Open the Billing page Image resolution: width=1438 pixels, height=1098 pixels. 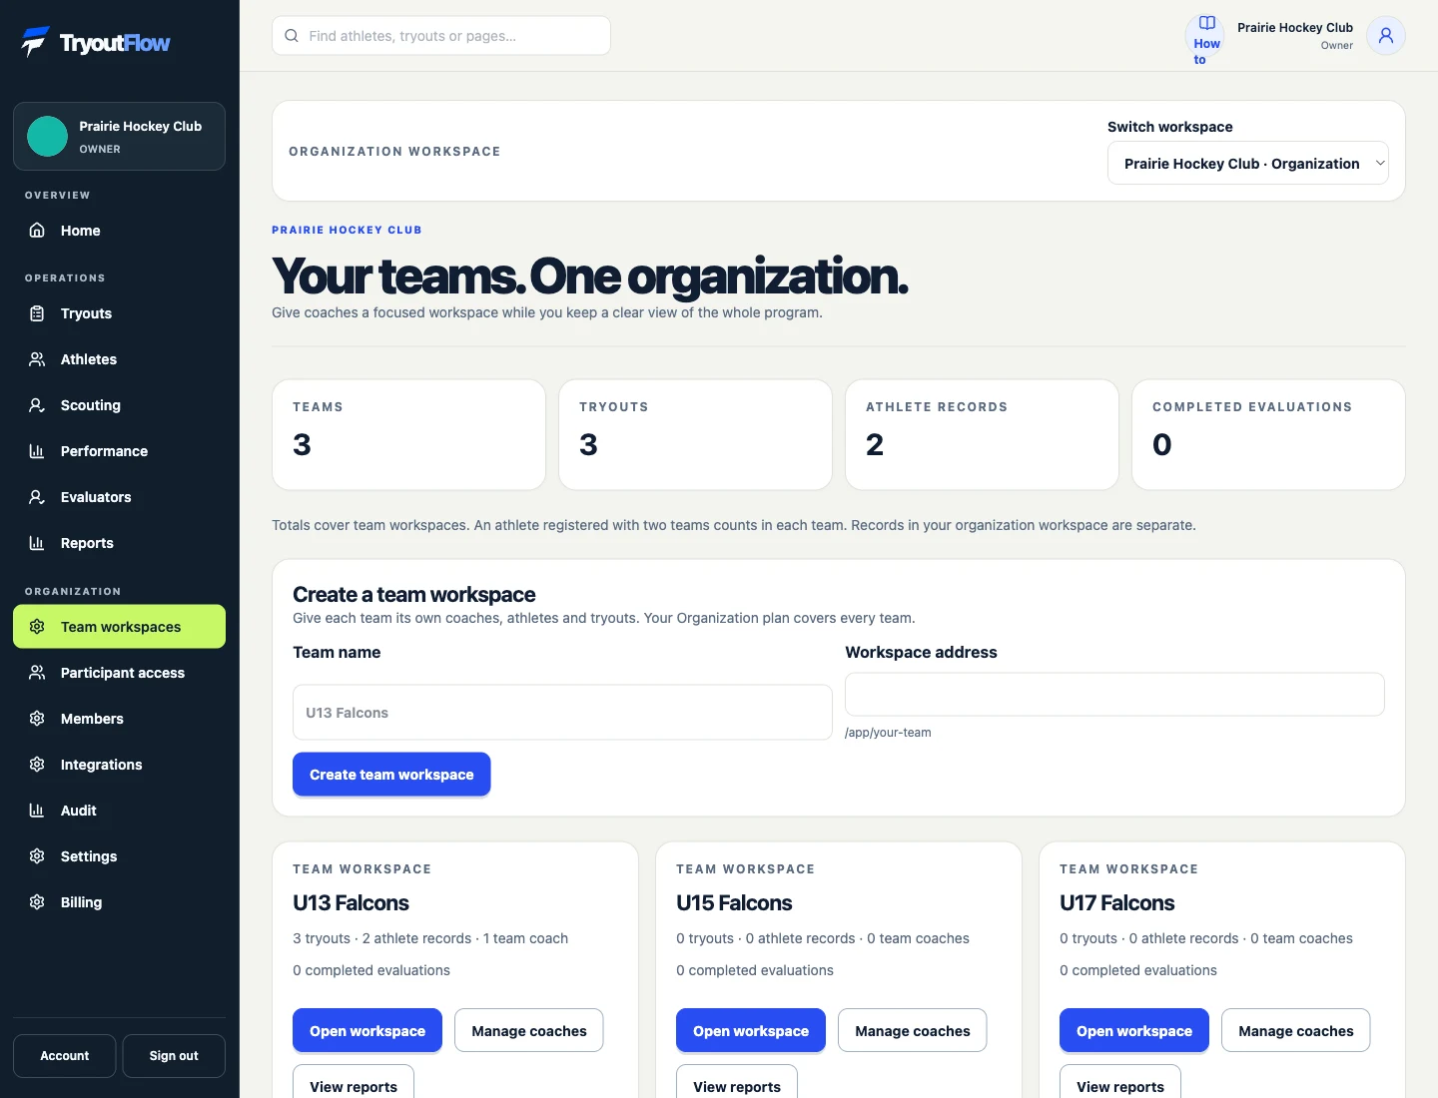click(x=119, y=902)
